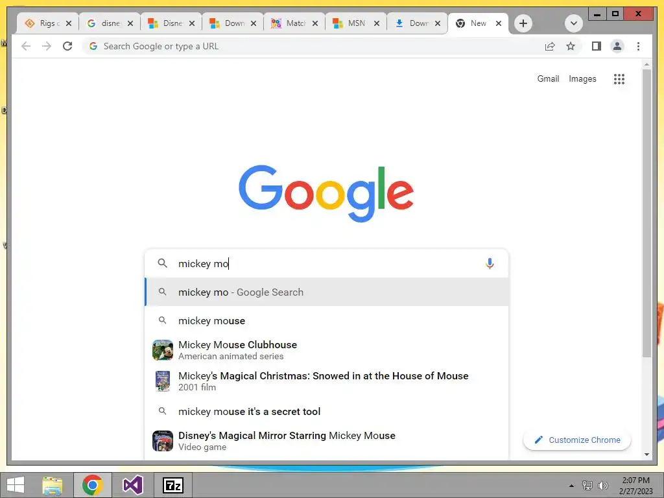This screenshot has width=664, height=498.
Task: Click Mickey's Magical Christmas film thumbnail
Action: tap(163, 381)
